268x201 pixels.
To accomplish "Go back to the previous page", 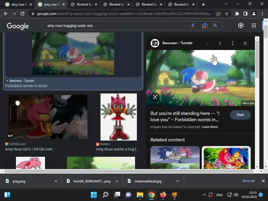I will pyautogui.click(x=6, y=14).
